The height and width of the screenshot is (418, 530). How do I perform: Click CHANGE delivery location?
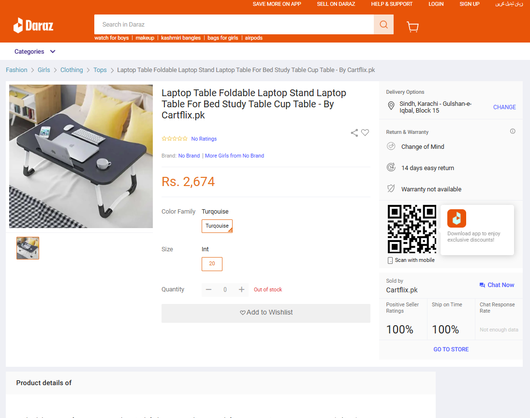pyautogui.click(x=504, y=107)
